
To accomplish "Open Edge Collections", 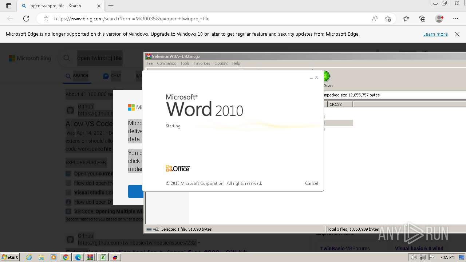I will click(422, 19).
